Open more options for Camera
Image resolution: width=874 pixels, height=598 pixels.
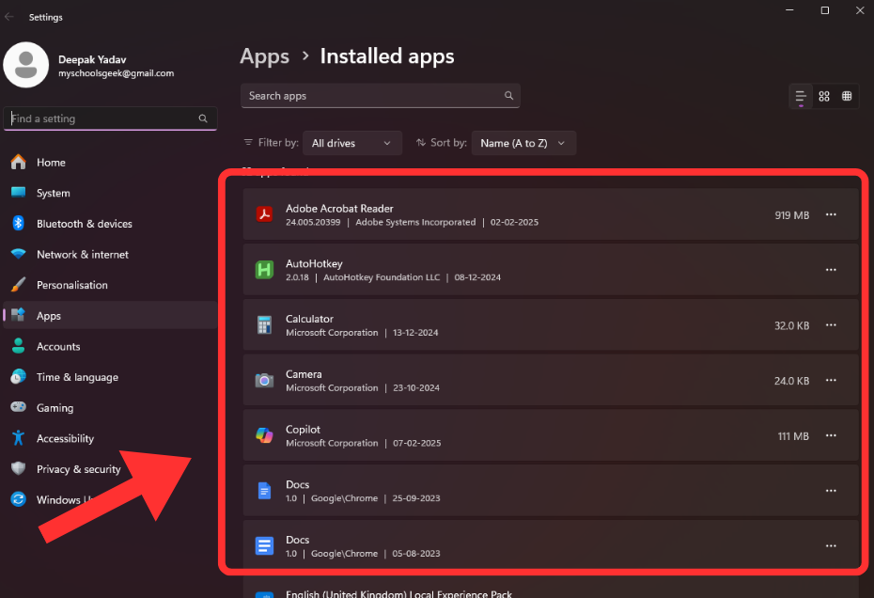[x=831, y=381]
